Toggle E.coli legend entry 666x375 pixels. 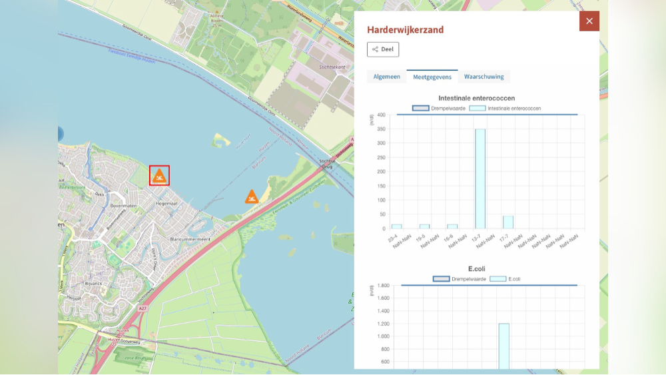tap(505, 279)
